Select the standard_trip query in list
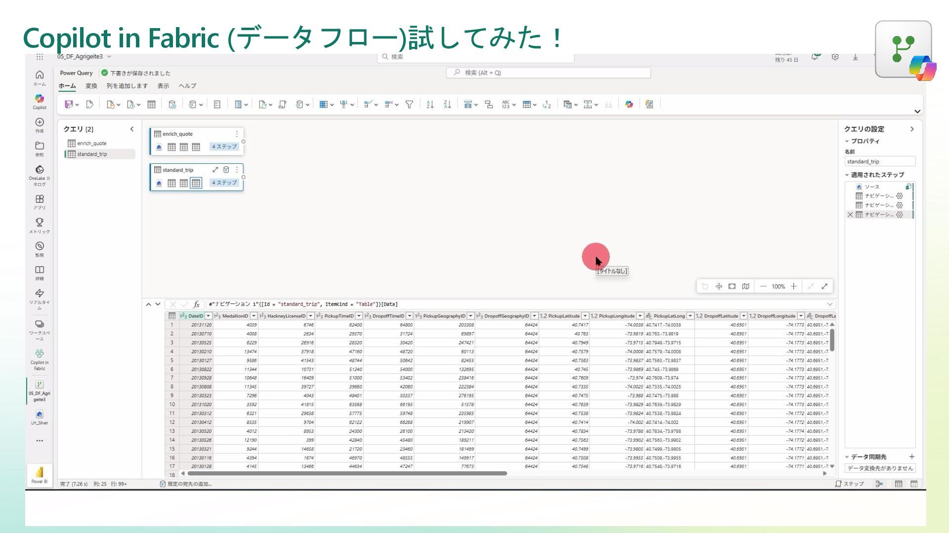Image resolution: width=949 pixels, height=533 pixels. [x=99, y=154]
